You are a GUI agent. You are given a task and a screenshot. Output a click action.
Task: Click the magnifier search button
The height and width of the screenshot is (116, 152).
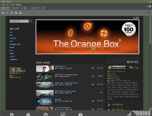click(x=31, y=21)
